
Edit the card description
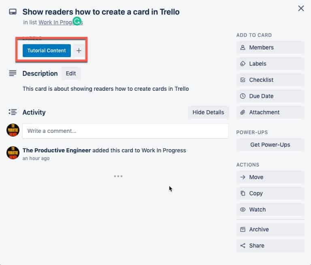71,73
